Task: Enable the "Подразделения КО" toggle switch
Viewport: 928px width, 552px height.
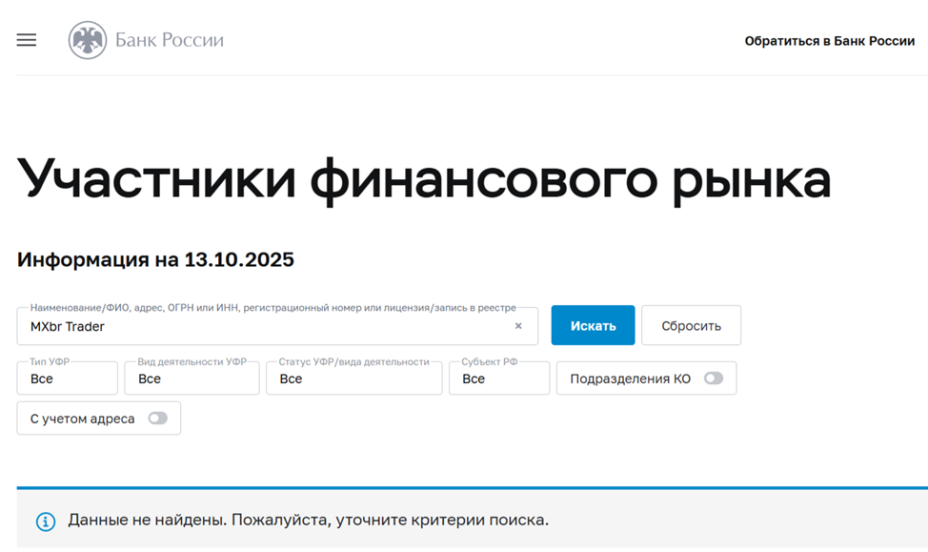Action: [x=713, y=378]
